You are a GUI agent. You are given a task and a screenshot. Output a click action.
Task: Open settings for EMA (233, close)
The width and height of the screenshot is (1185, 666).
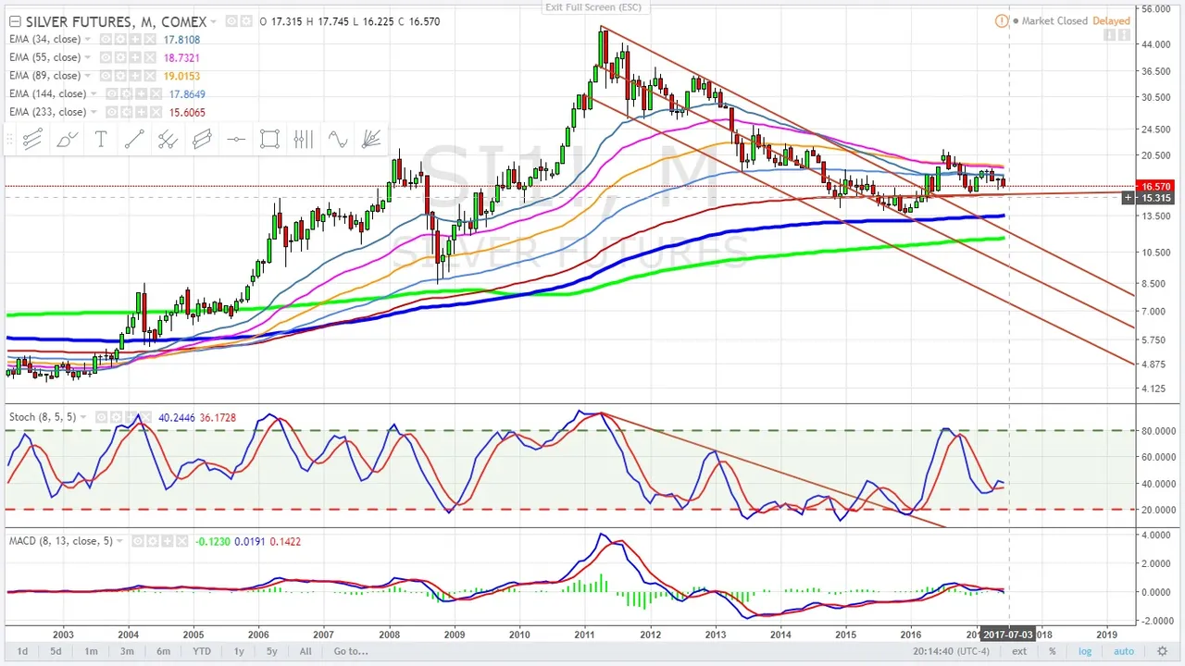point(126,112)
